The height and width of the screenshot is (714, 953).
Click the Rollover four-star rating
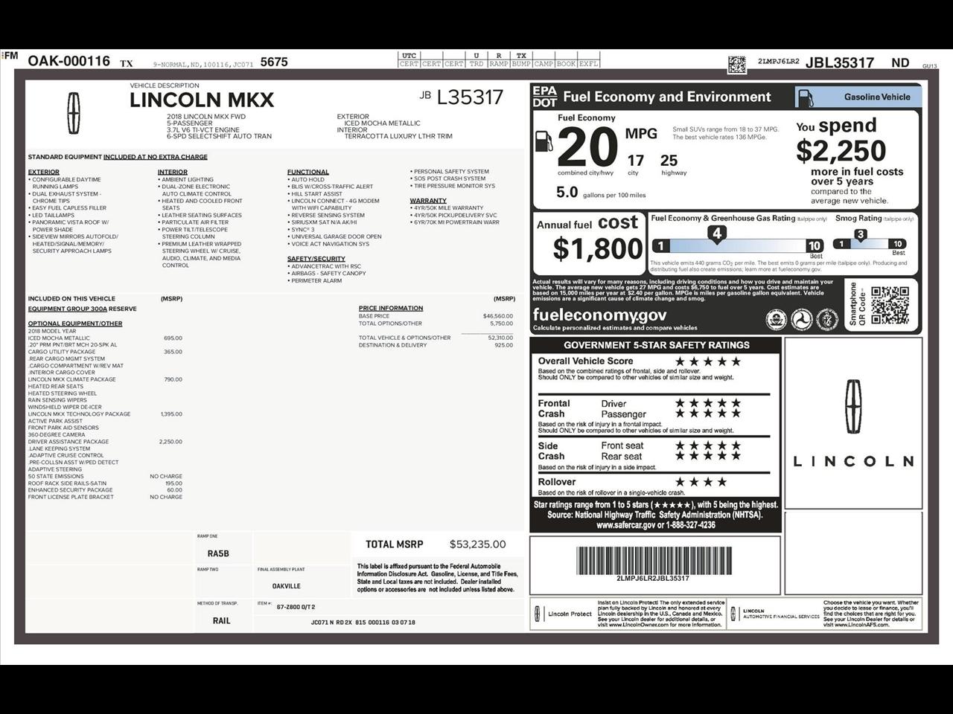pos(701,482)
